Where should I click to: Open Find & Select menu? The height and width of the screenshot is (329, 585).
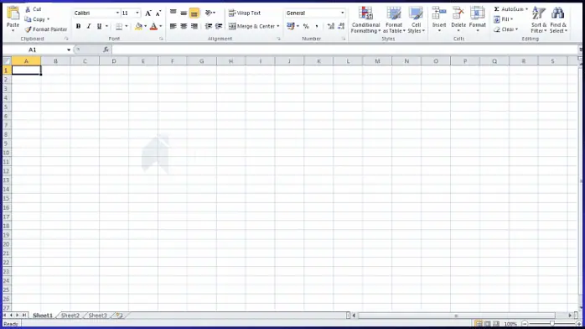coord(558,20)
